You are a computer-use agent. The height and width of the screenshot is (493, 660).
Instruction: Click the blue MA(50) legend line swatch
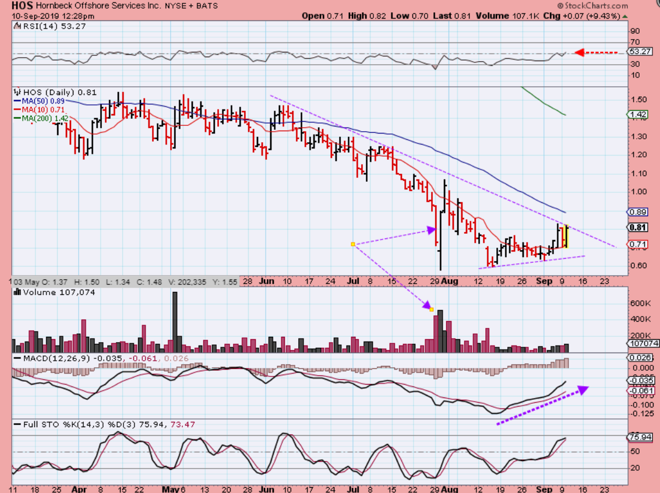click(x=17, y=101)
